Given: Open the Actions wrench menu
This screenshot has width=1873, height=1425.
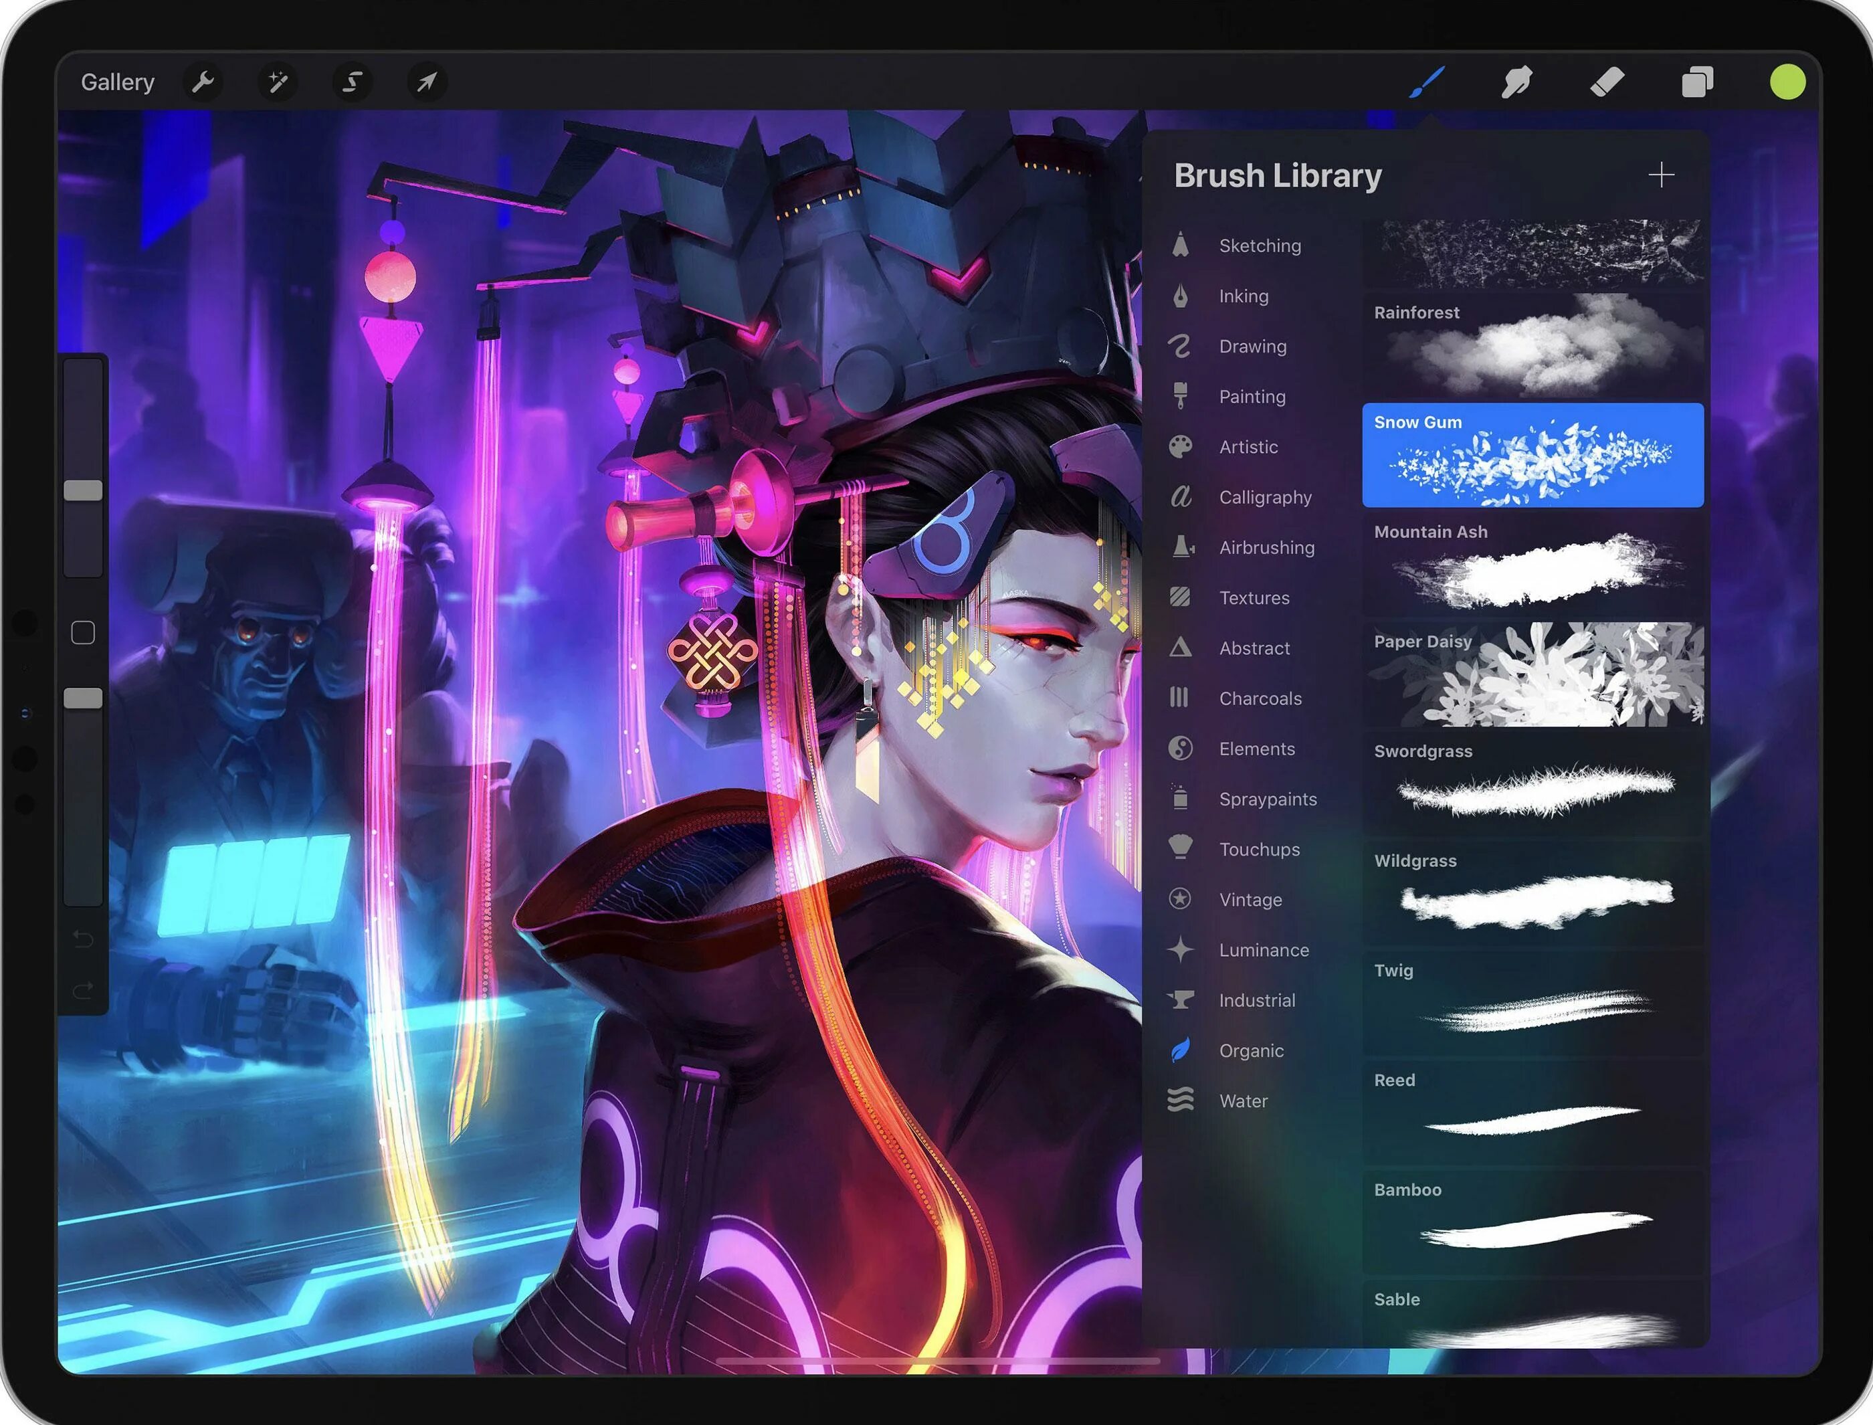Looking at the screenshot, I should click(x=203, y=82).
